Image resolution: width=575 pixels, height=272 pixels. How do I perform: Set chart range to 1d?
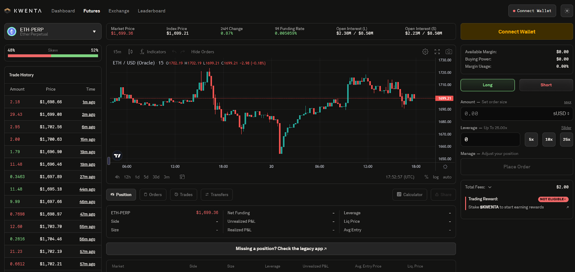point(137,177)
